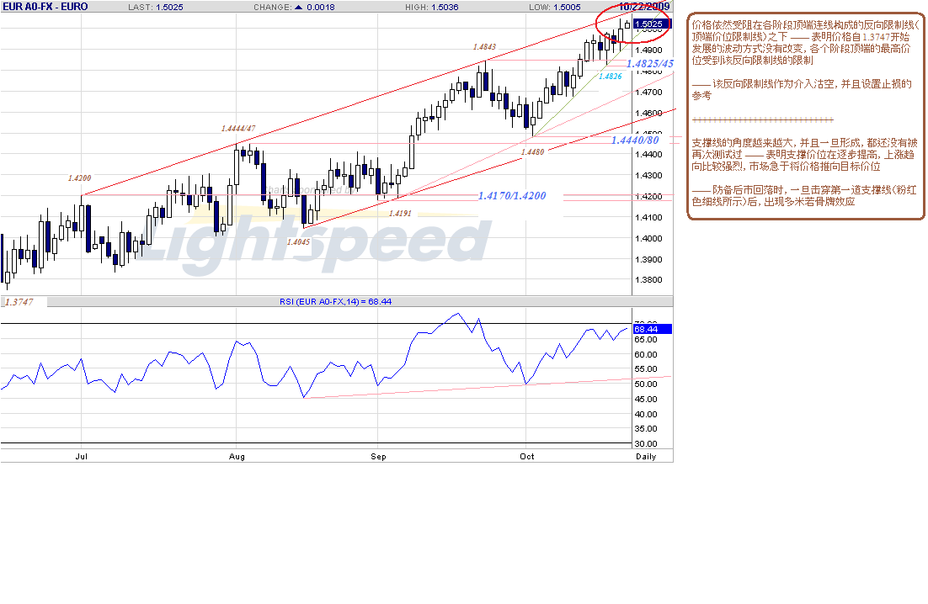Click the 30.00 RSI axis label
The width and height of the screenshot is (928, 604).
click(646, 444)
